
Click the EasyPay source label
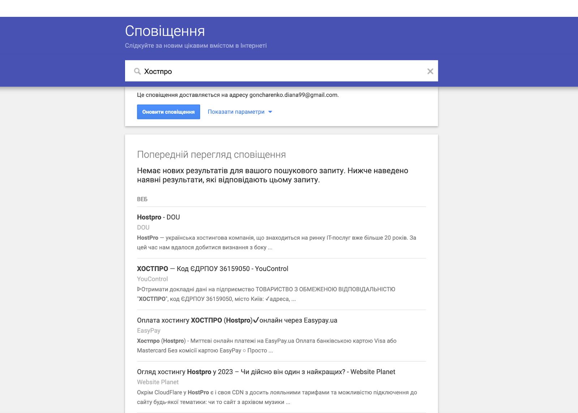click(x=148, y=331)
